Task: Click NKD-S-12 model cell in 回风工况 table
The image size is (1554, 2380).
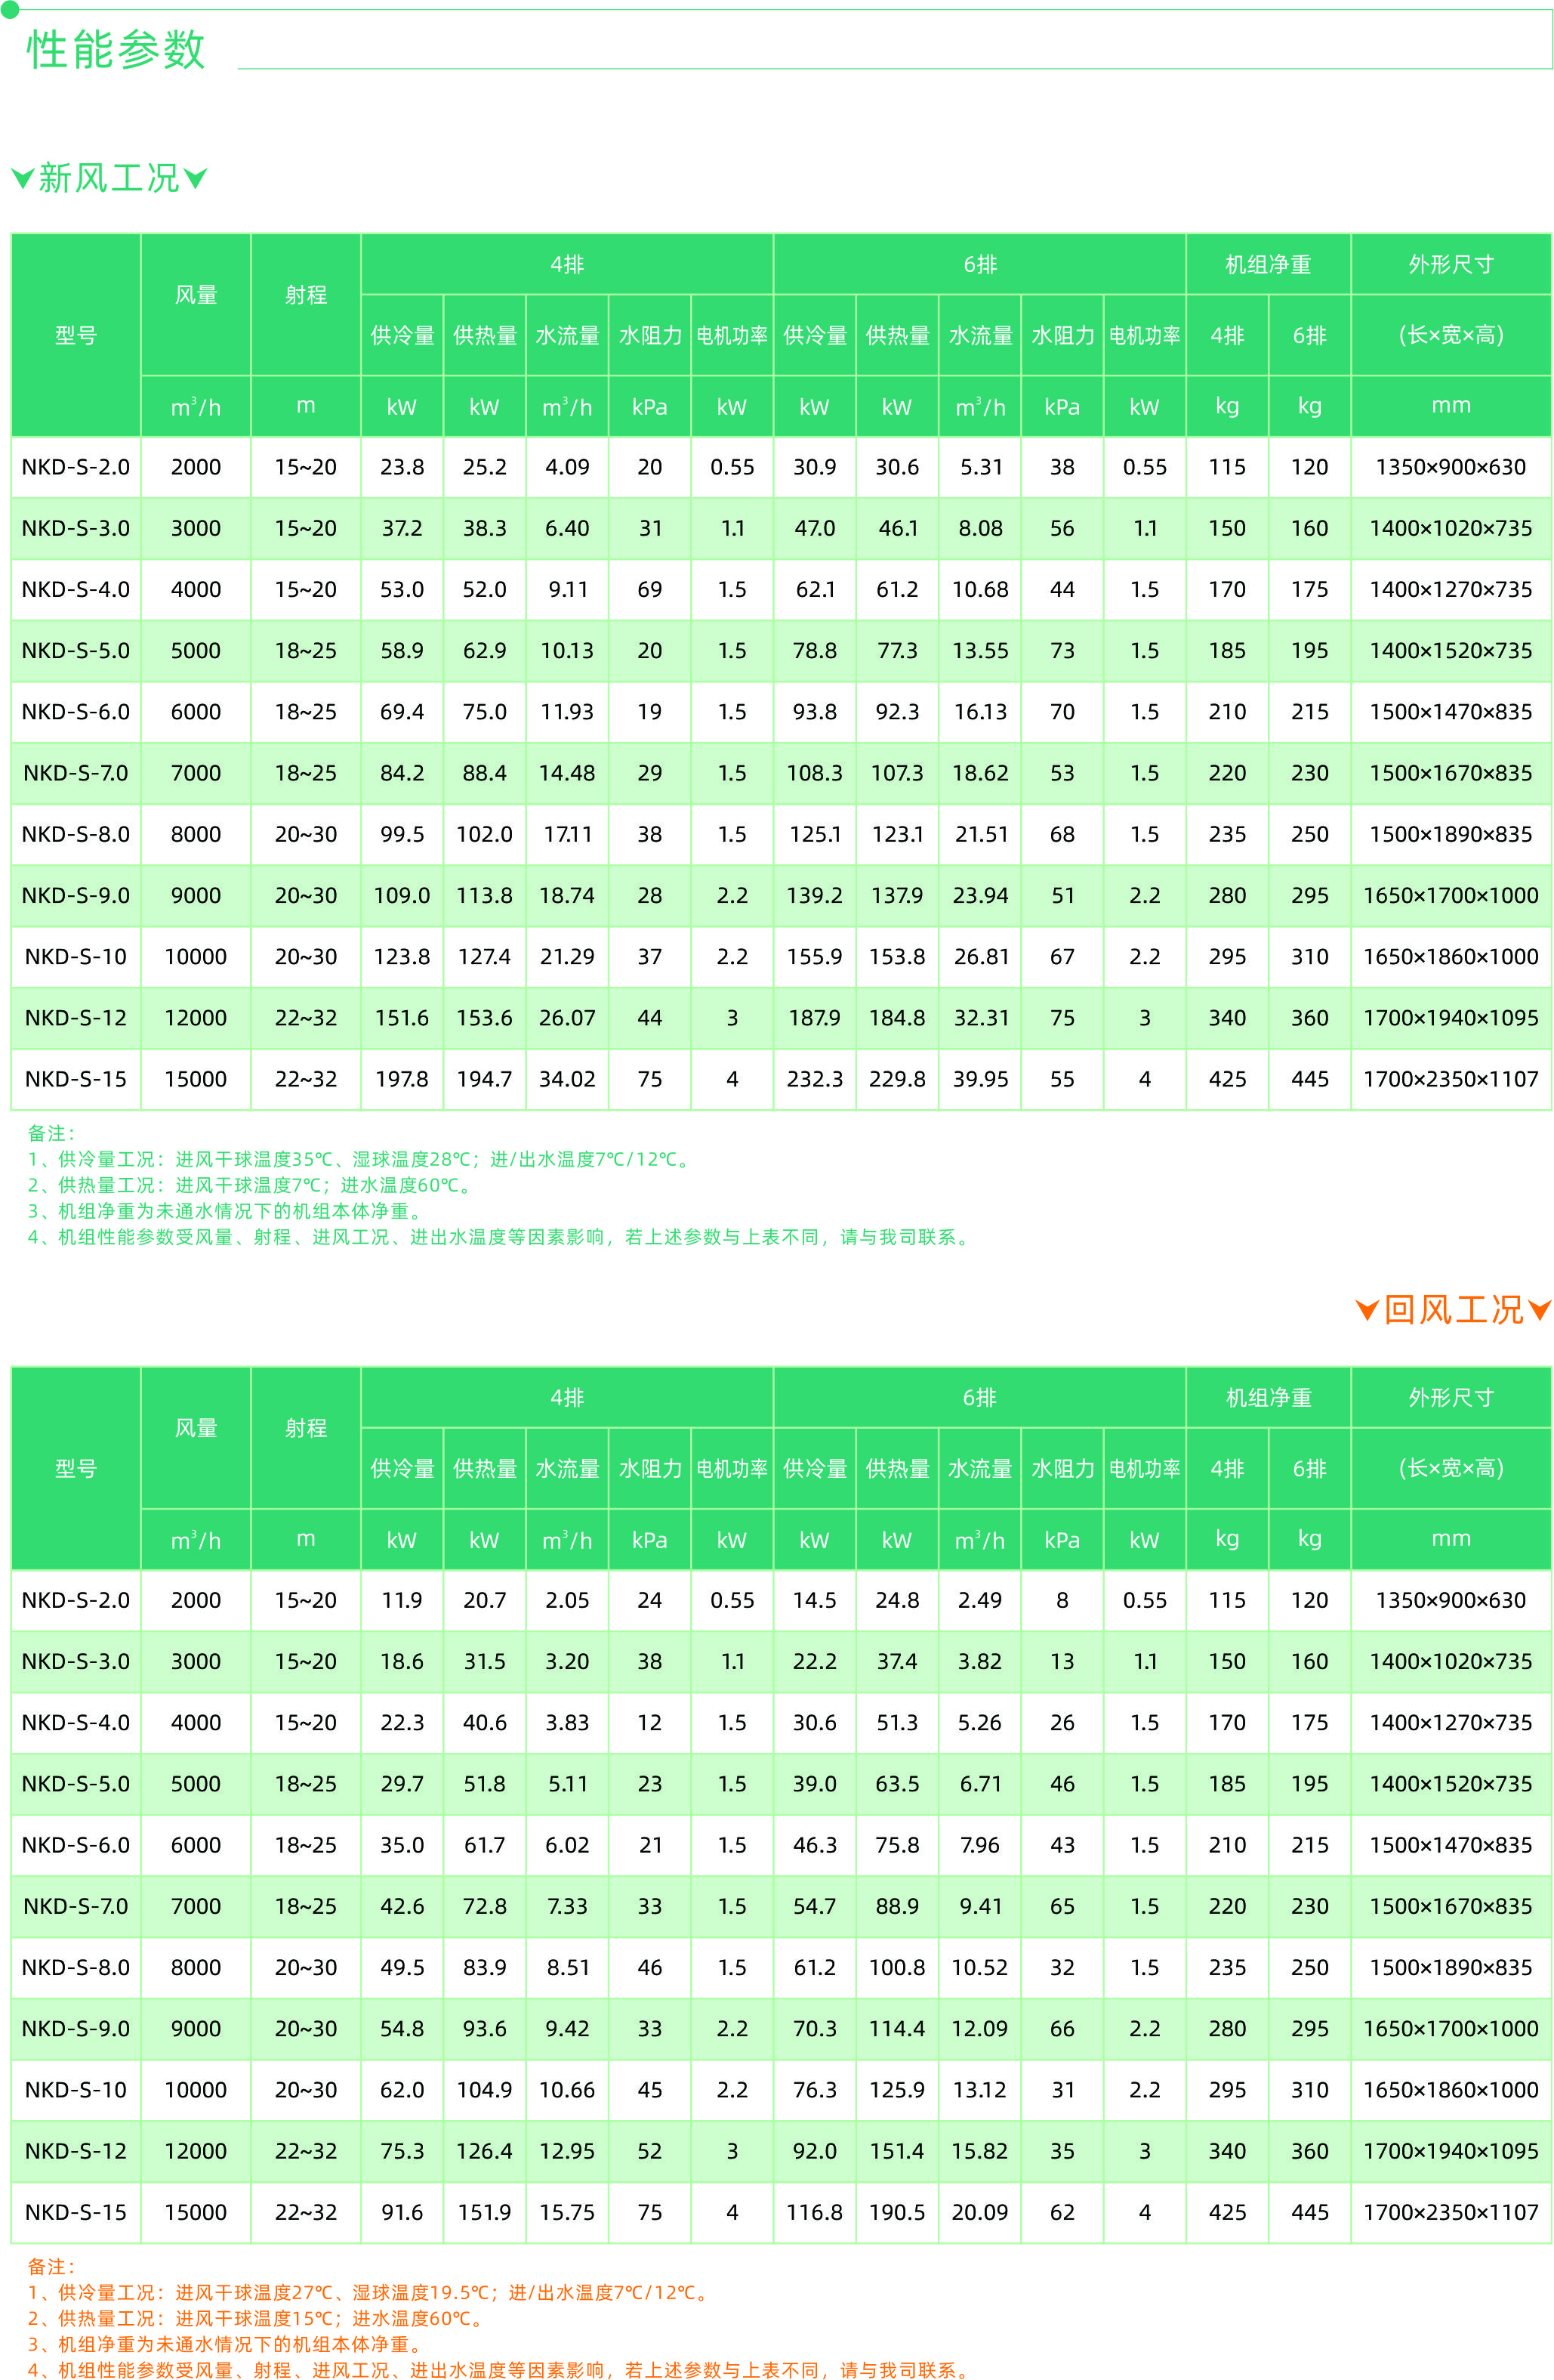Action: 76,2151
